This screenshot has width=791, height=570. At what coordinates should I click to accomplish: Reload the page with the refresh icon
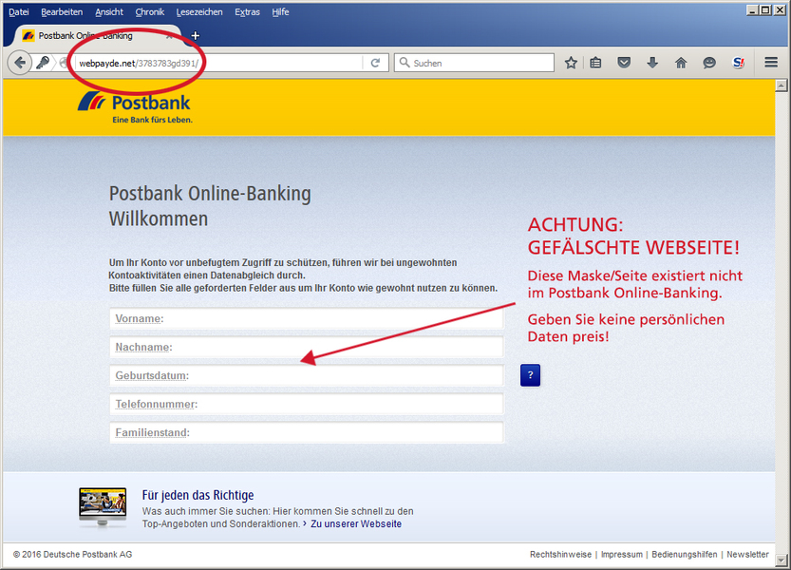point(375,63)
